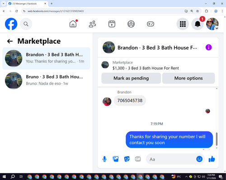Choose a sticker icon
Viewport: 226px width, 180px height.
[x=127, y=159]
